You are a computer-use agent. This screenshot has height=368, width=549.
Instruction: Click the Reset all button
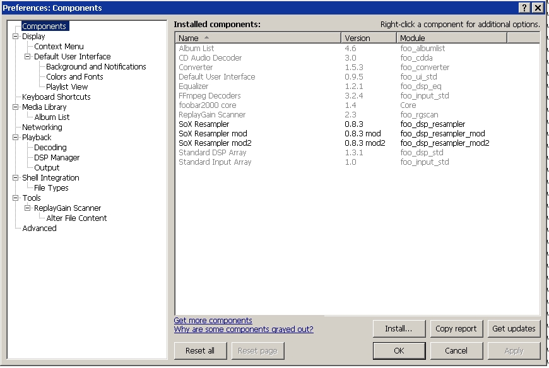coord(199,351)
